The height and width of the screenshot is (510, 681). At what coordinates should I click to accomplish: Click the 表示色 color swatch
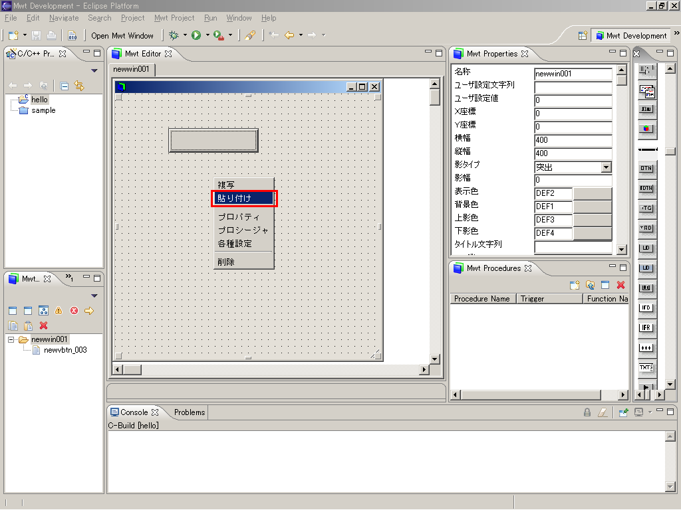(593, 193)
